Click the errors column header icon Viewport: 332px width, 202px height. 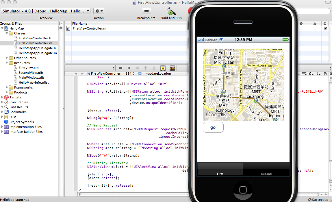(301, 23)
